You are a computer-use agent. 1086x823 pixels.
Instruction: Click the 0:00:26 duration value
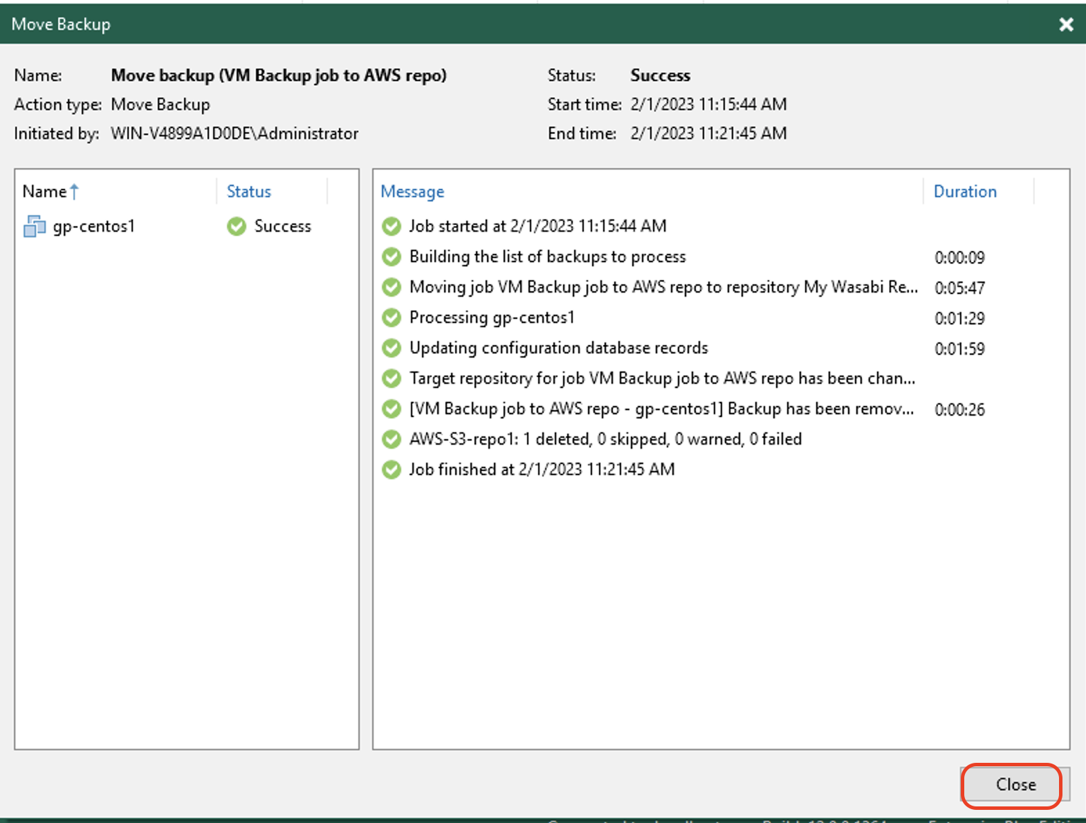point(959,410)
